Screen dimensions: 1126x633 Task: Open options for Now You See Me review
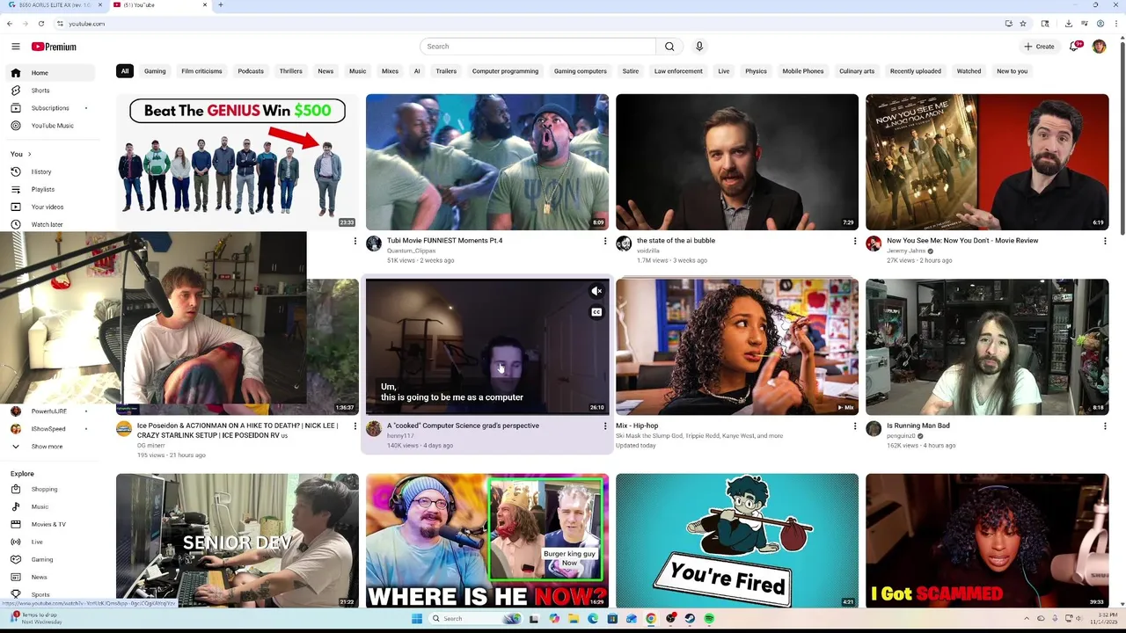[x=1105, y=241]
